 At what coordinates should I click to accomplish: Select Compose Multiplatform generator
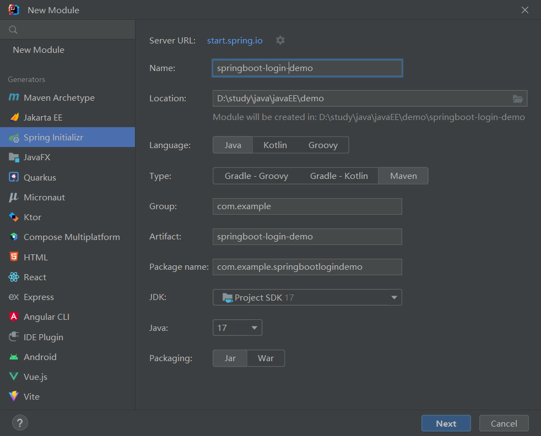point(67,237)
